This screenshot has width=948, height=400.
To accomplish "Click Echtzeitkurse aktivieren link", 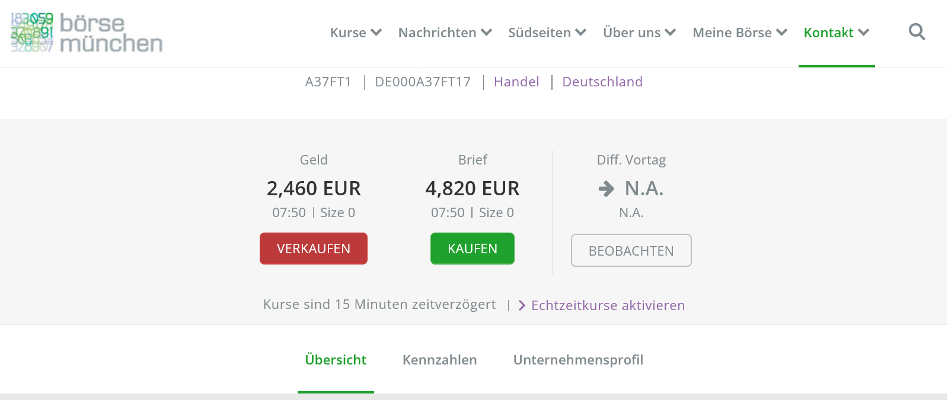I will (608, 305).
